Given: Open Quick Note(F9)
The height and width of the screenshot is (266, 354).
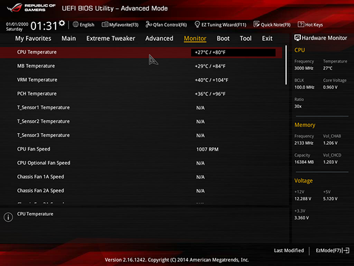Looking at the screenshot, I should 272,25.
